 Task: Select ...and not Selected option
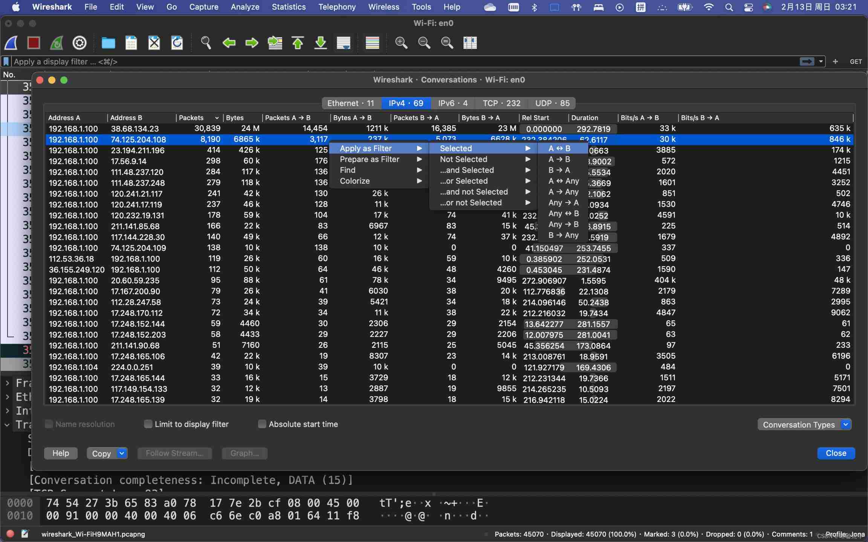(x=483, y=192)
